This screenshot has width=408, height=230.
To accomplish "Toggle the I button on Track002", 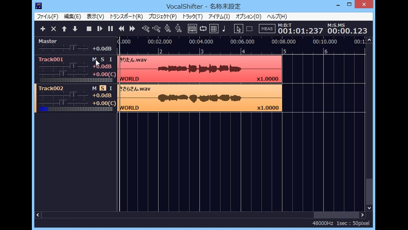I will coord(110,89).
